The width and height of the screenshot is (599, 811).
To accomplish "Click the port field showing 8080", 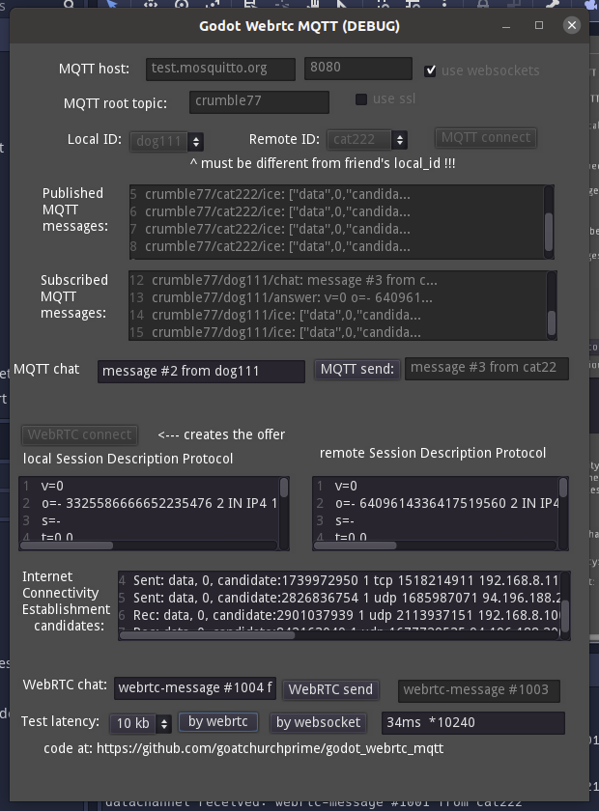I will (358, 69).
